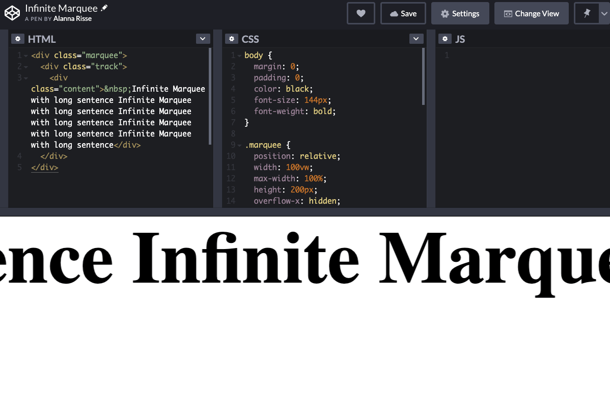
Task: Fold the track div at HTML line 2
Action: coord(26,67)
